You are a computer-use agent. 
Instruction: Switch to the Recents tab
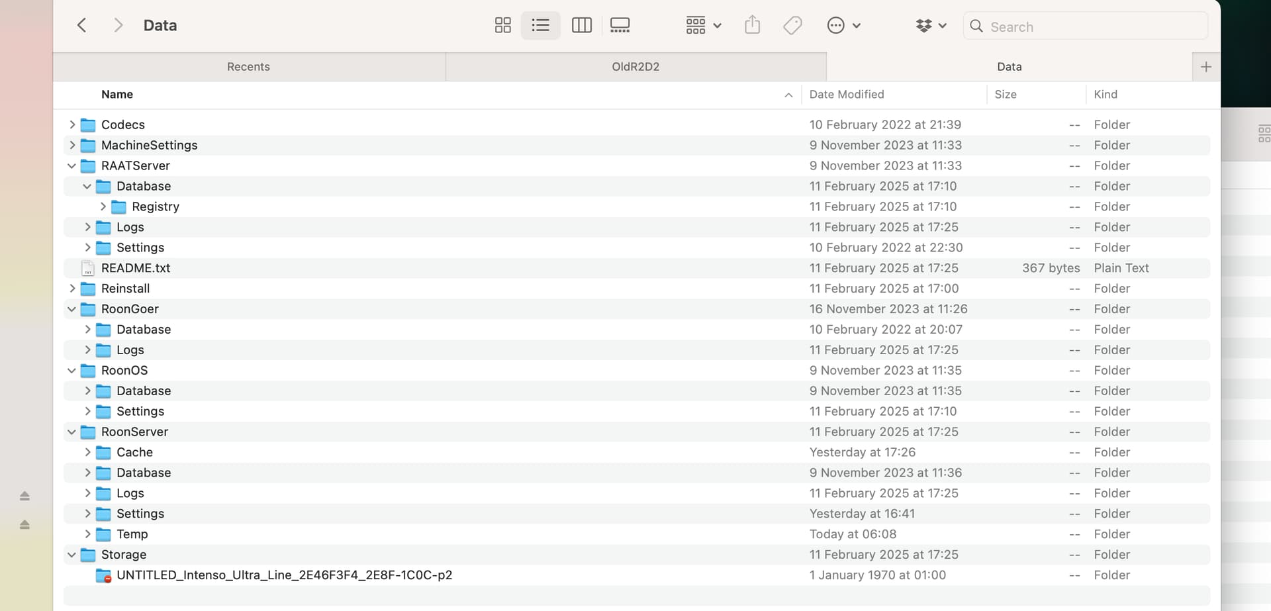tap(248, 66)
